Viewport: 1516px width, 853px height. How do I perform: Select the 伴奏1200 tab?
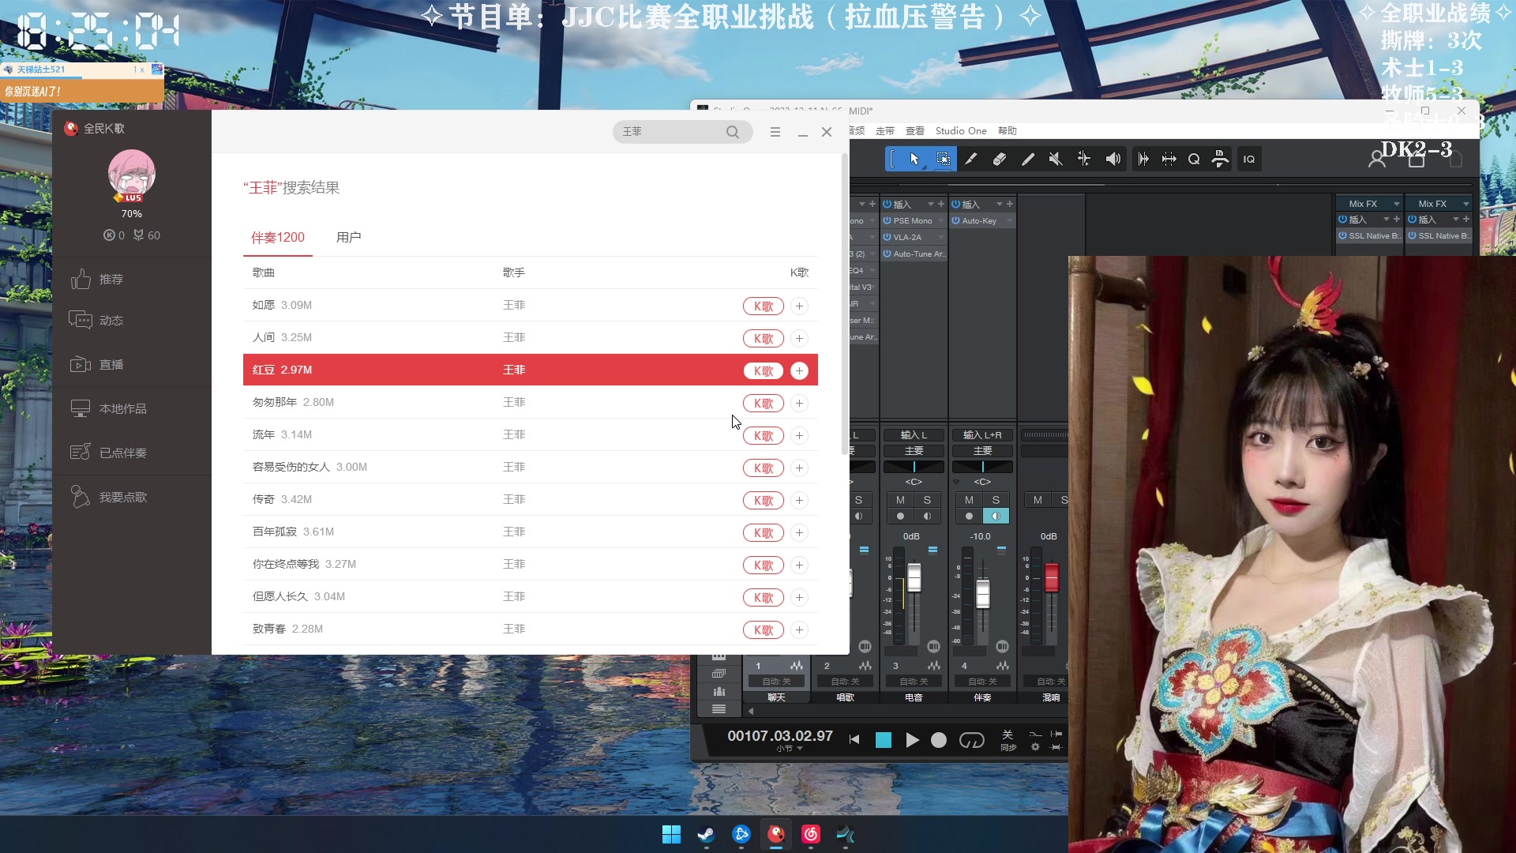click(x=278, y=238)
